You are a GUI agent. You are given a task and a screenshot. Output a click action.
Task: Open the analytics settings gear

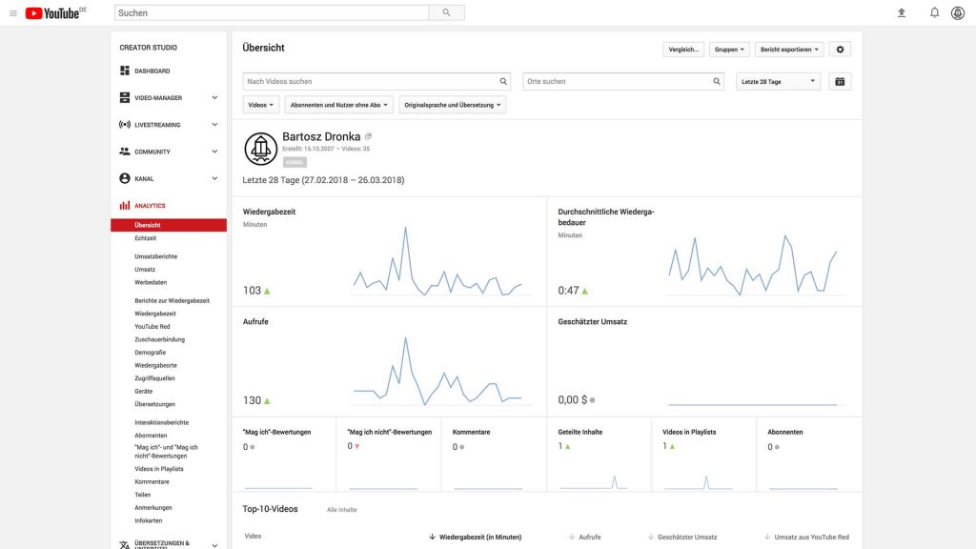pos(840,50)
